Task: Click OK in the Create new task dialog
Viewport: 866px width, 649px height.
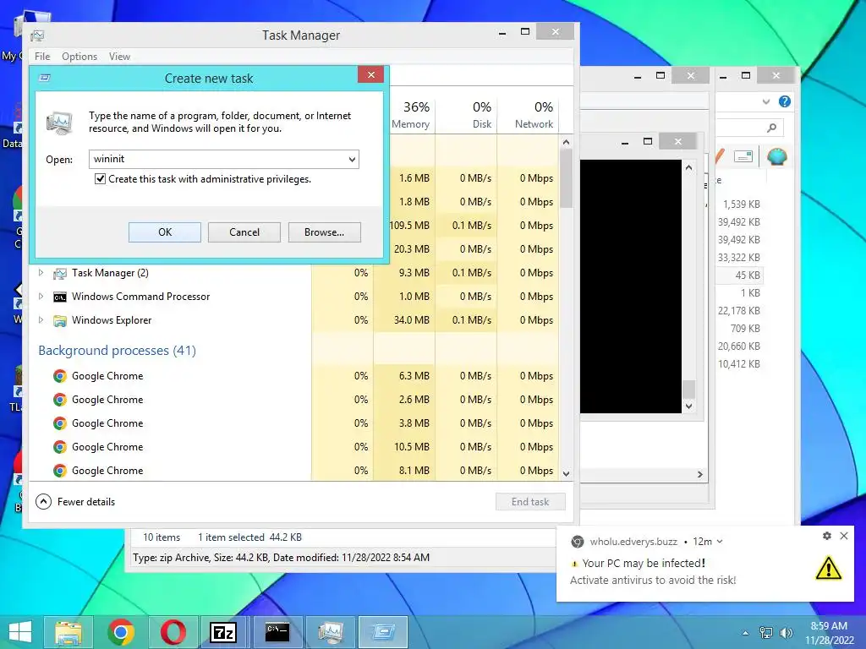Action: click(165, 232)
